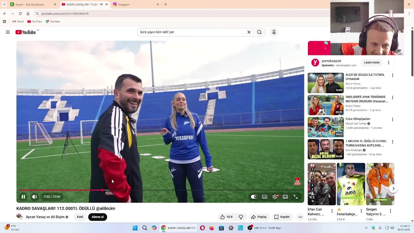
Task: Open Windows taskbar search
Action: (x=145, y=228)
